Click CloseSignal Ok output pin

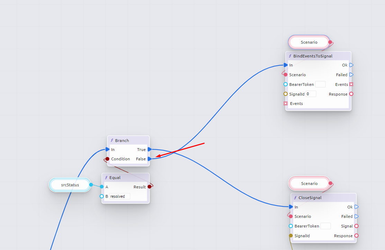pos(356,207)
